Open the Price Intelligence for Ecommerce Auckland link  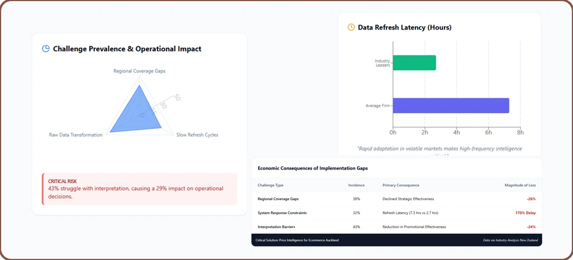pos(297,240)
